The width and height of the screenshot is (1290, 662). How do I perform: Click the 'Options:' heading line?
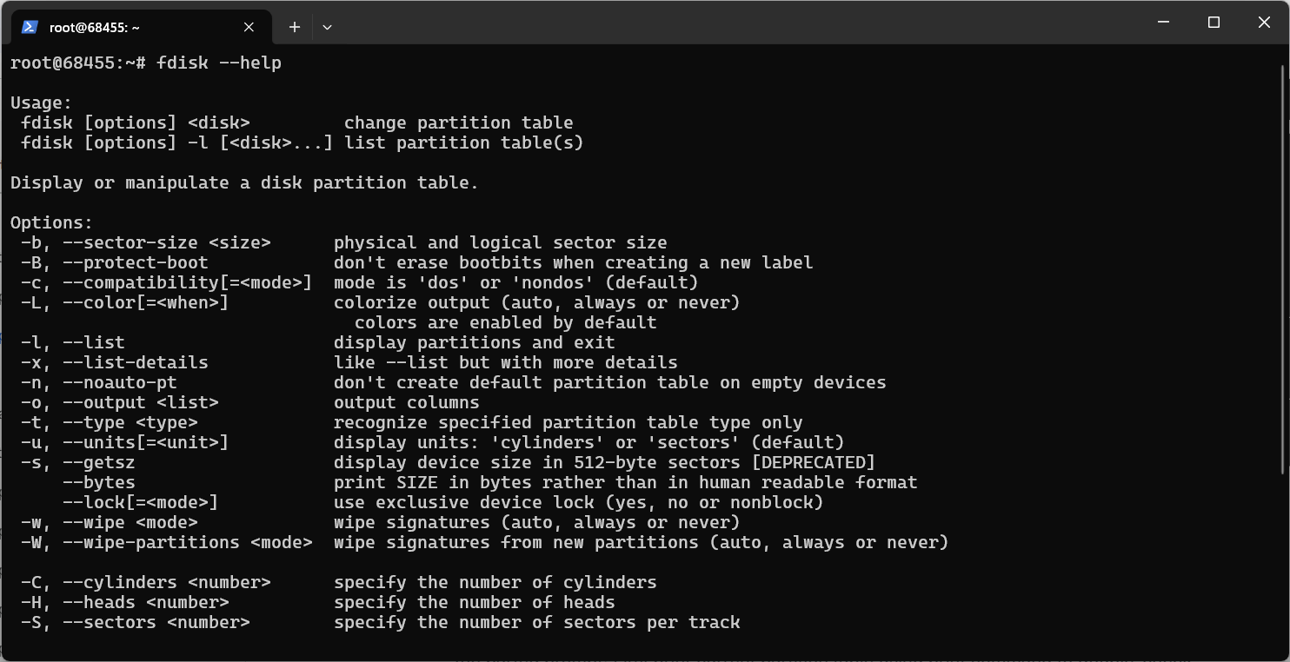coord(51,222)
